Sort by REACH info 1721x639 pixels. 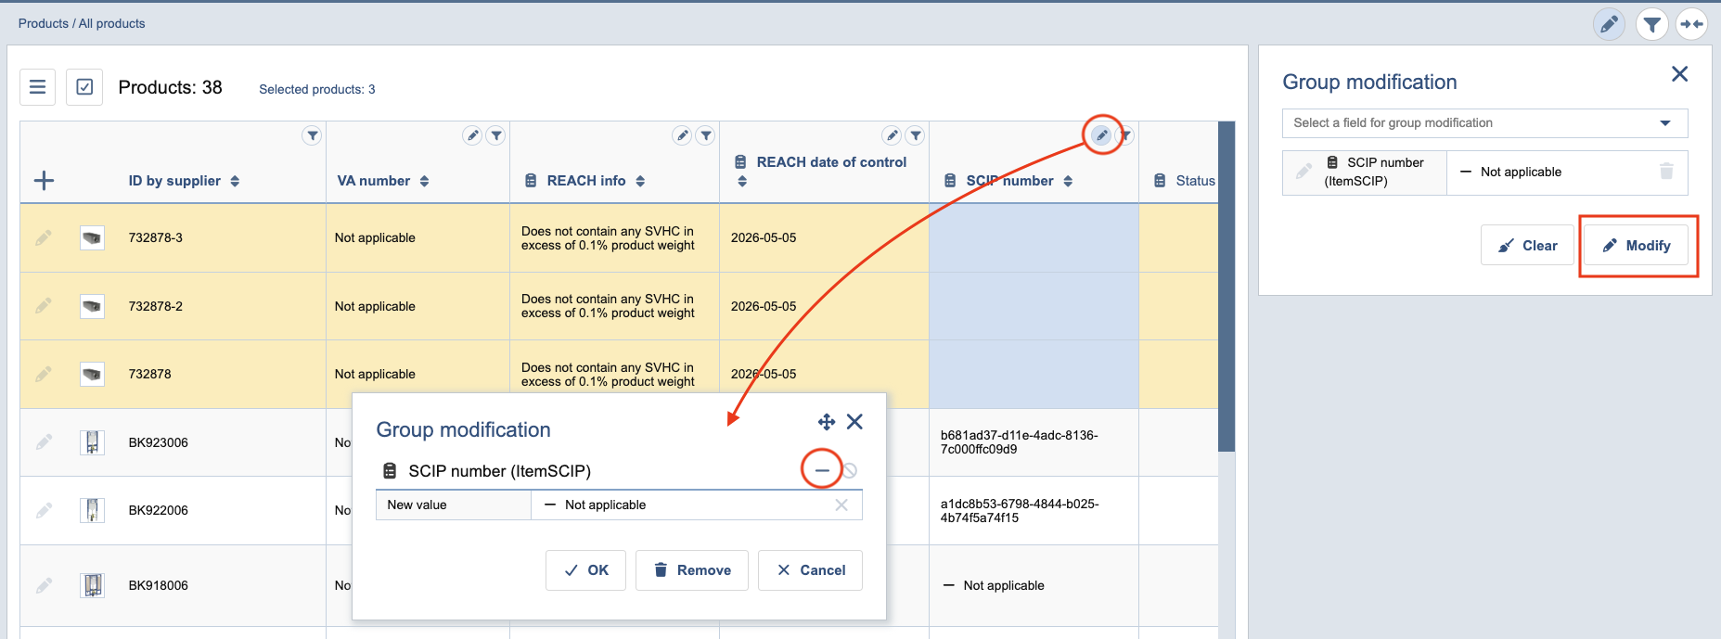tap(640, 182)
